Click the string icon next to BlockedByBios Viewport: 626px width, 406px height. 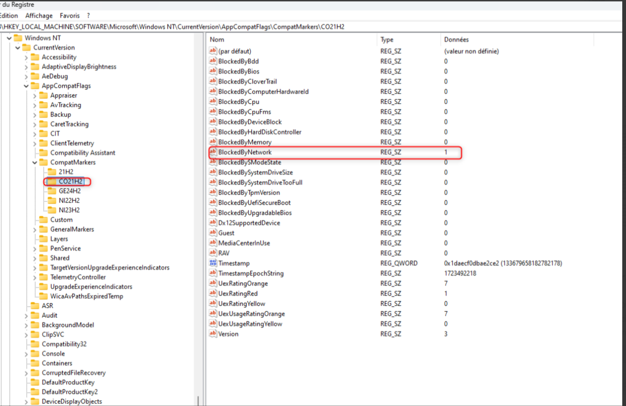(213, 72)
